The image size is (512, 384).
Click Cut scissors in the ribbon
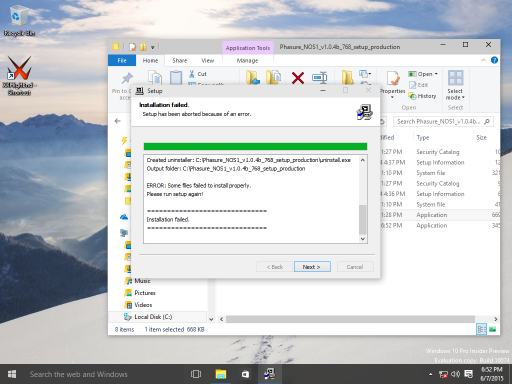(197, 74)
